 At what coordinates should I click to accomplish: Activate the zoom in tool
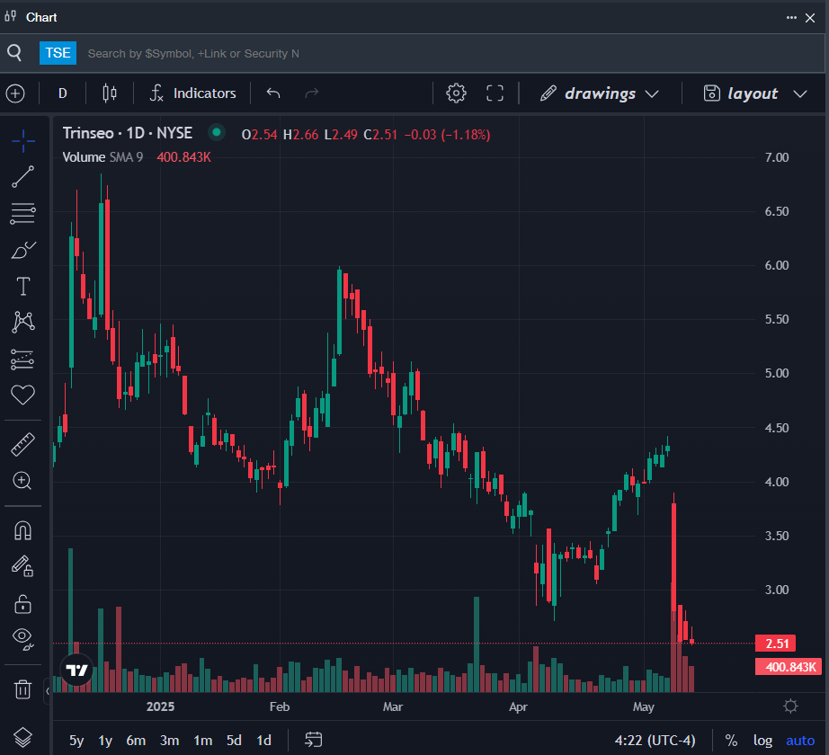pyautogui.click(x=22, y=480)
